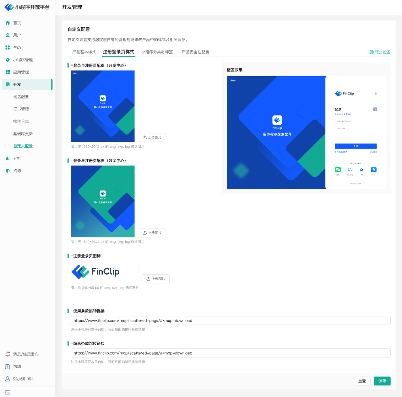Click the 语言设置 language settings link

380,52
